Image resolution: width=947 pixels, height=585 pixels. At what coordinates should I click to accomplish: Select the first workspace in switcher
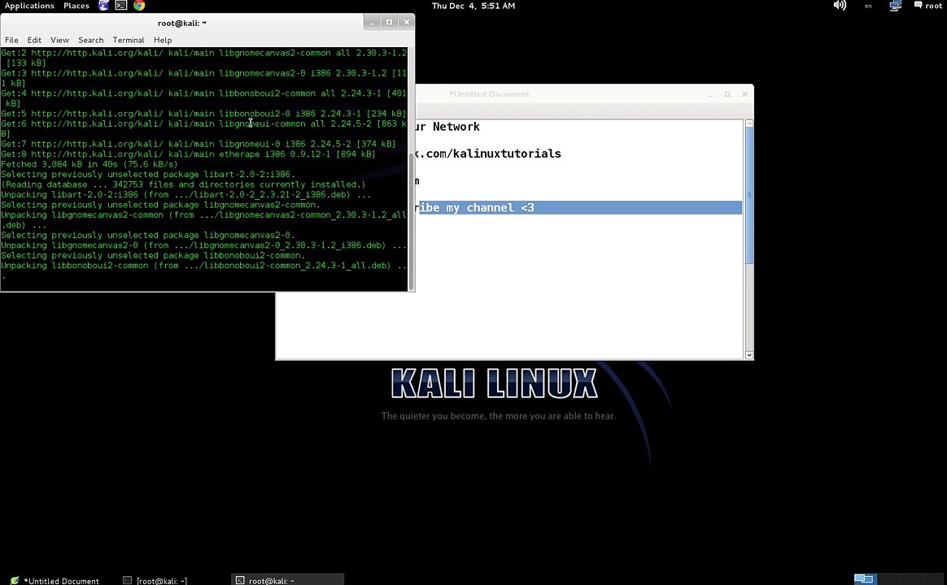[864, 579]
